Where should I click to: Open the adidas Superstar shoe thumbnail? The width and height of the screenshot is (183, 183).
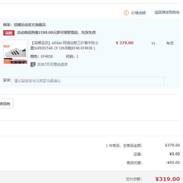(x=15, y=52)
